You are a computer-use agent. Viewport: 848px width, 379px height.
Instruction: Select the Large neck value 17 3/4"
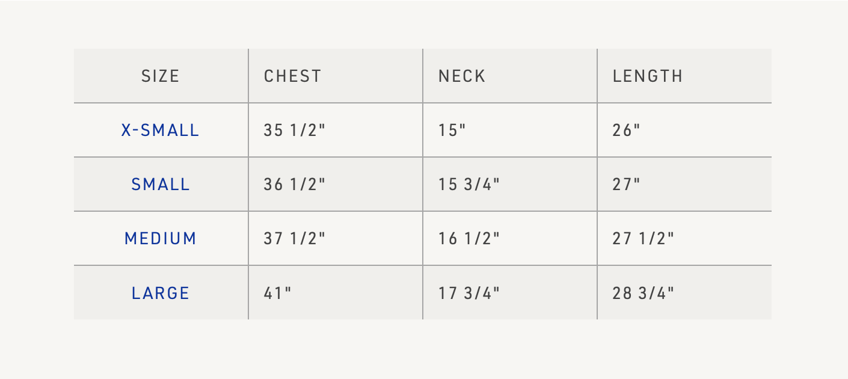pyautogui.click(x=469, y=293)
